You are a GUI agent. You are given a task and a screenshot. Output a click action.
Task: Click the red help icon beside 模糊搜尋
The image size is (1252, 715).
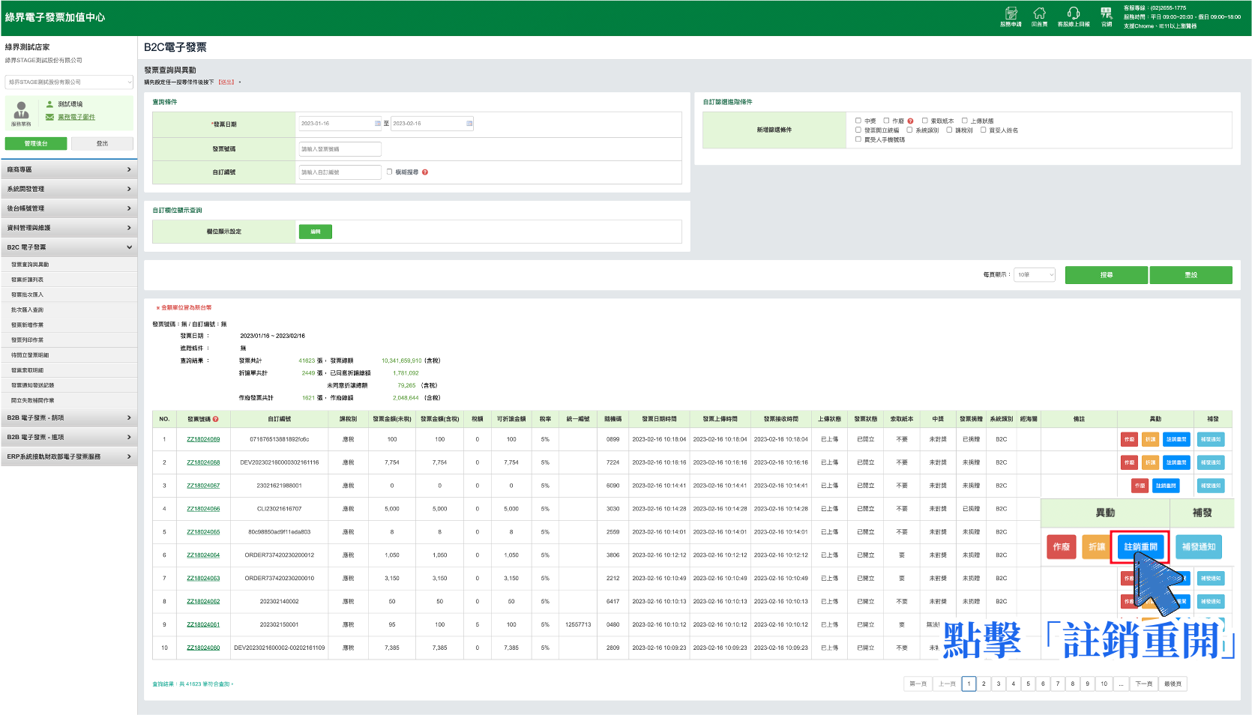click(425, 172)
